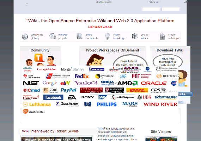The image size is (201, 141).
Task: Click the ZoneAlarm logo
Action: (67, 104)
